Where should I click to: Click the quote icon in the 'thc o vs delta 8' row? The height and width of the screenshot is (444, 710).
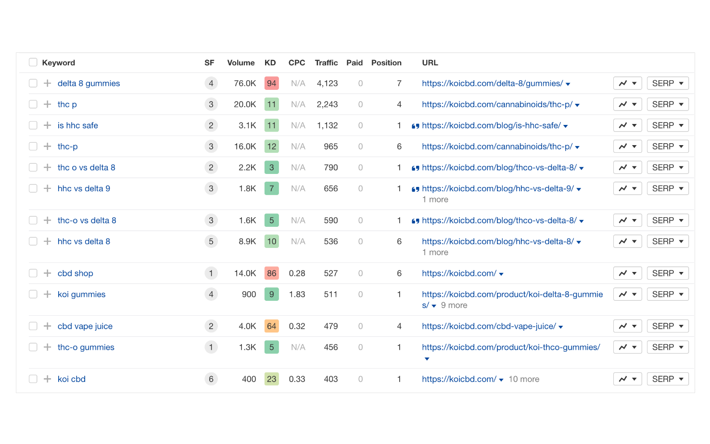pyautogui.click(x=416, y=168)
